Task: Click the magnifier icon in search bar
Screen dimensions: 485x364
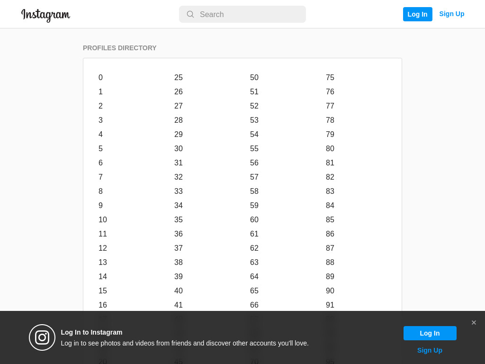Action: (x=190, y=14)
